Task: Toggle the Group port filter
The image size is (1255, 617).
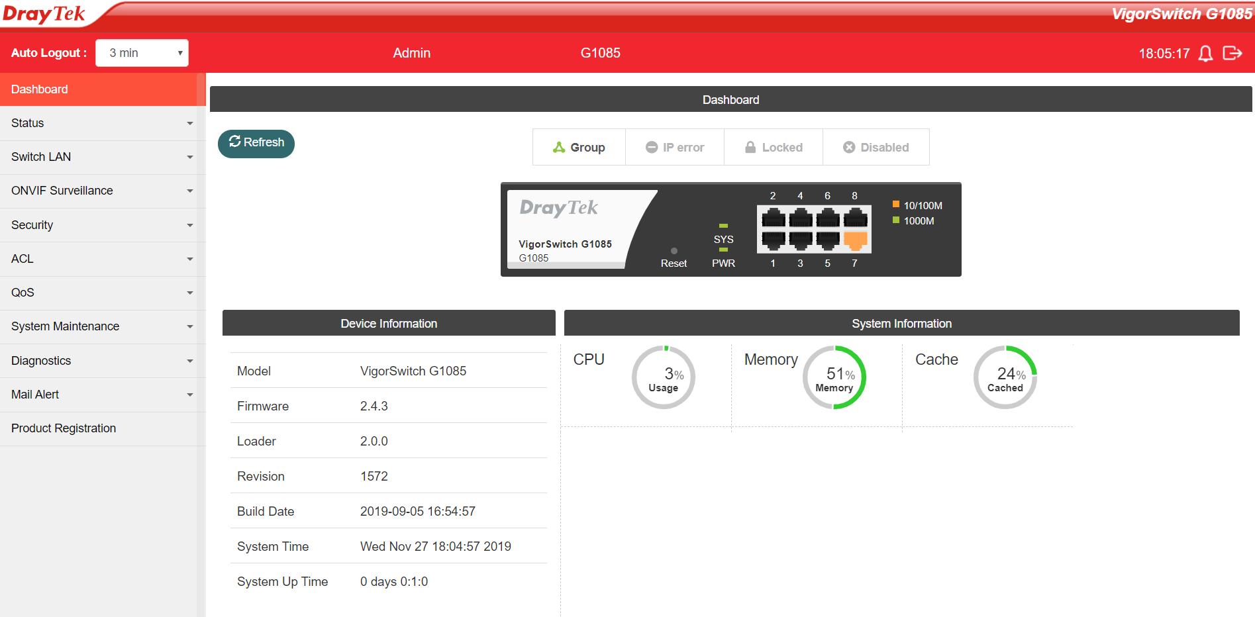Action: (579, 148)
